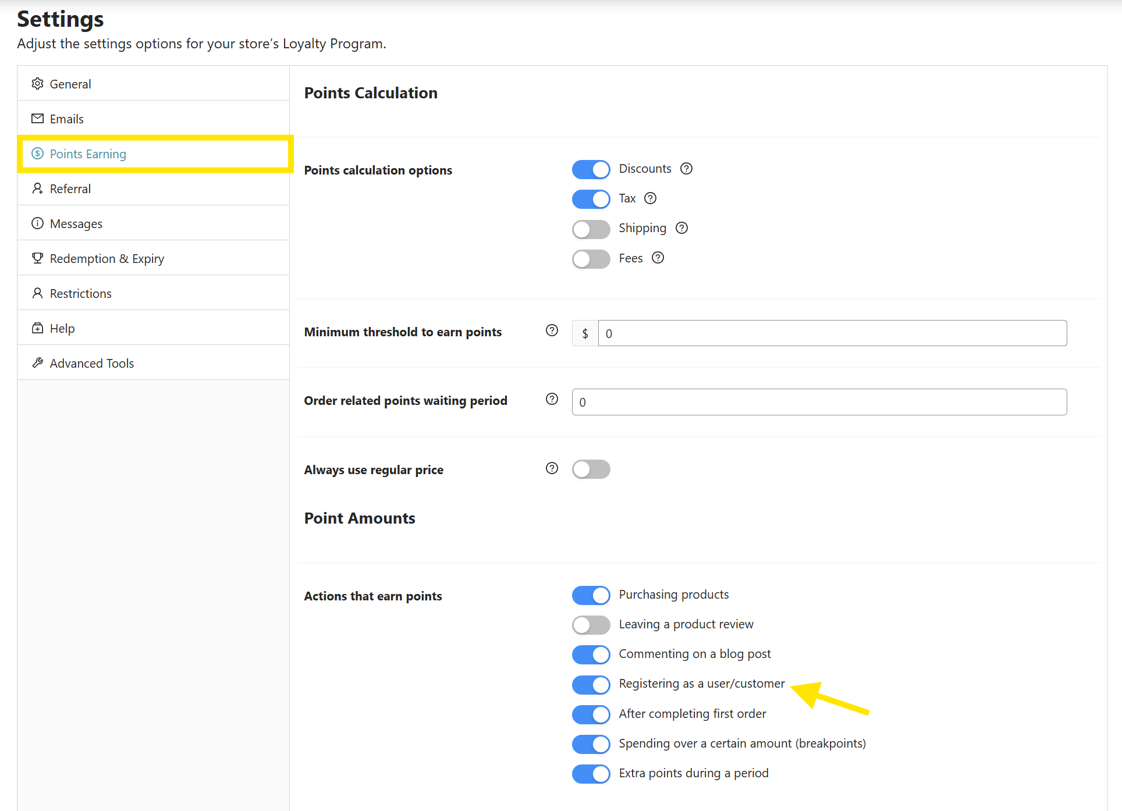Viewport: 1122px width, 811px height.
Task: Open the Messages settings tab
Action: [154, 223]
